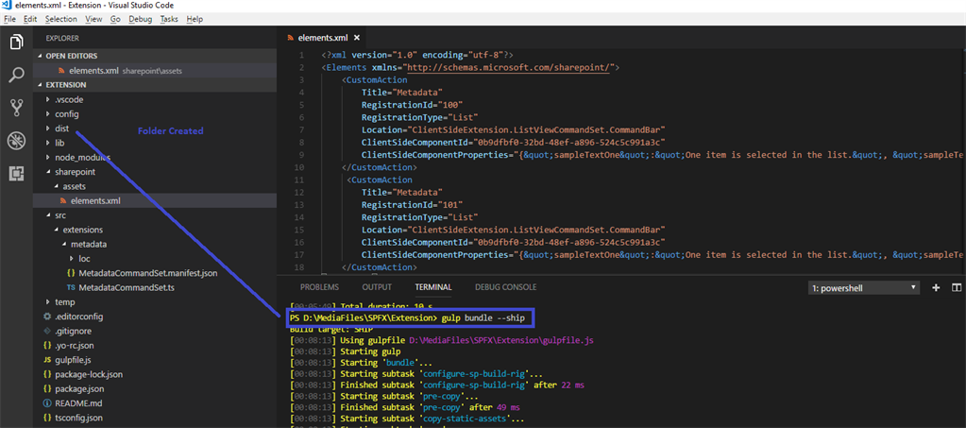The image size is (966, 428).
Task: Switch to the PROBLEMS panel tab
Action: coord(319,287)
